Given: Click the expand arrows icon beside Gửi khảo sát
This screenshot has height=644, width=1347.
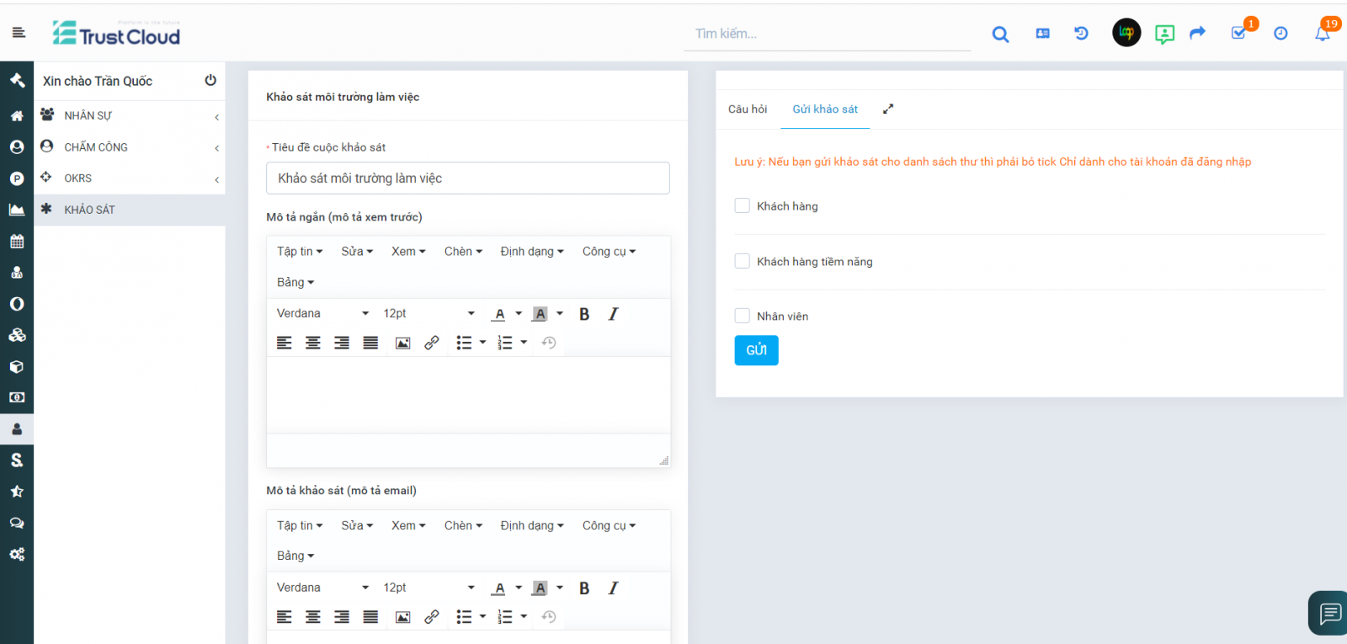Looking at the screenshot, I should pyautogui.click(x=888, y=109).
